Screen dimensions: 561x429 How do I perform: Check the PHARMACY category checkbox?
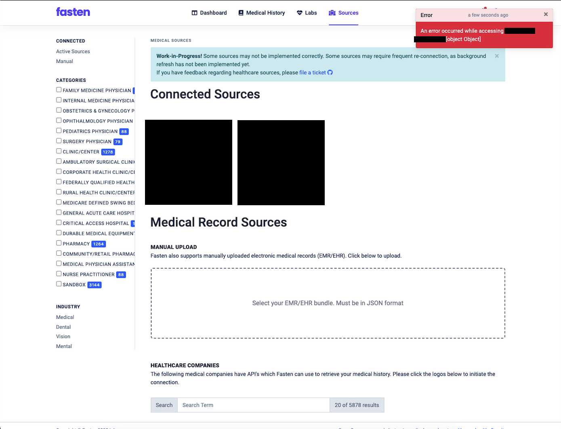(x=59, y=242)
